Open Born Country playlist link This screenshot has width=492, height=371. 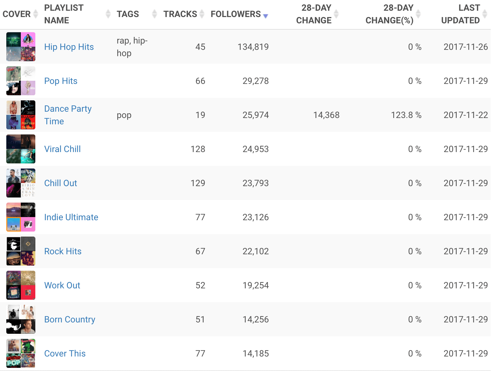(x=69, y=320)
